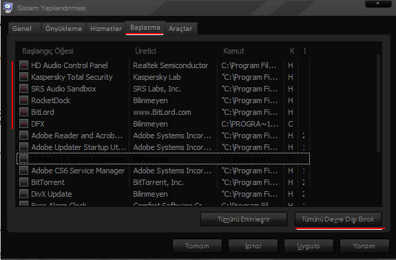
Task: Select the RocketDock row name
Action: pyautogui.click(x=50, y=100)
